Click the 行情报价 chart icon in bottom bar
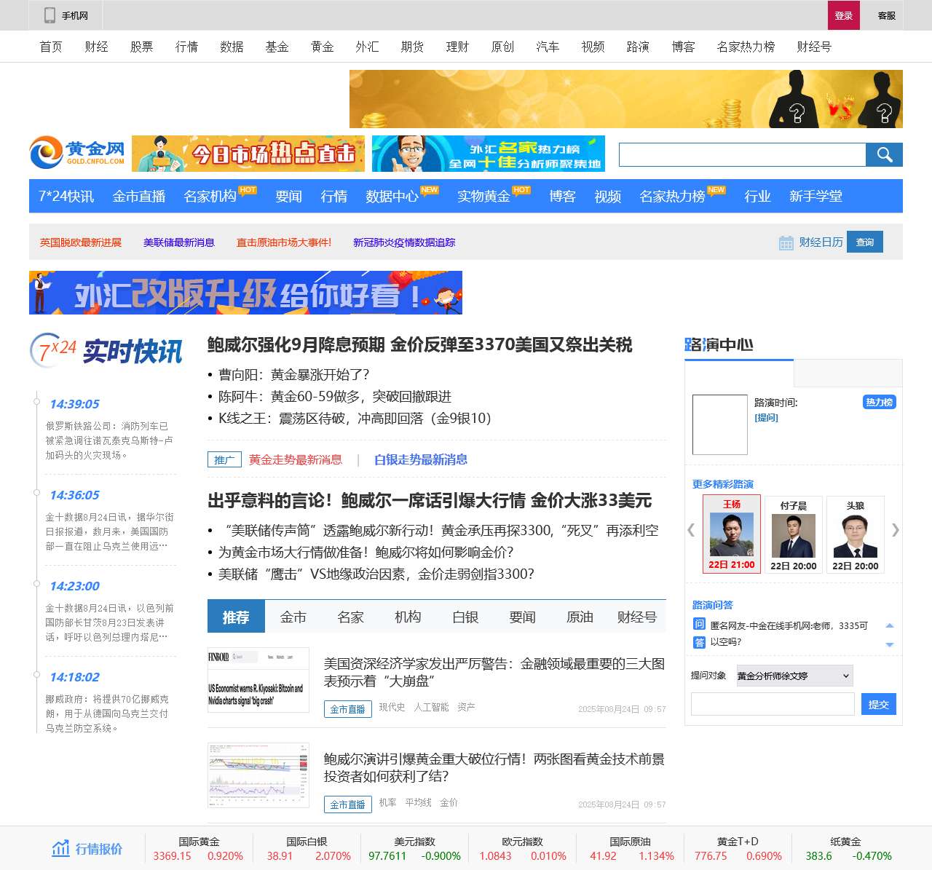This screenshot has width=932, height=870. point(60,848)
